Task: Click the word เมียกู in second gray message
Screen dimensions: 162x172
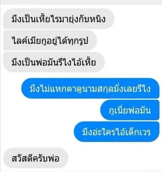Action: point(36,41)
